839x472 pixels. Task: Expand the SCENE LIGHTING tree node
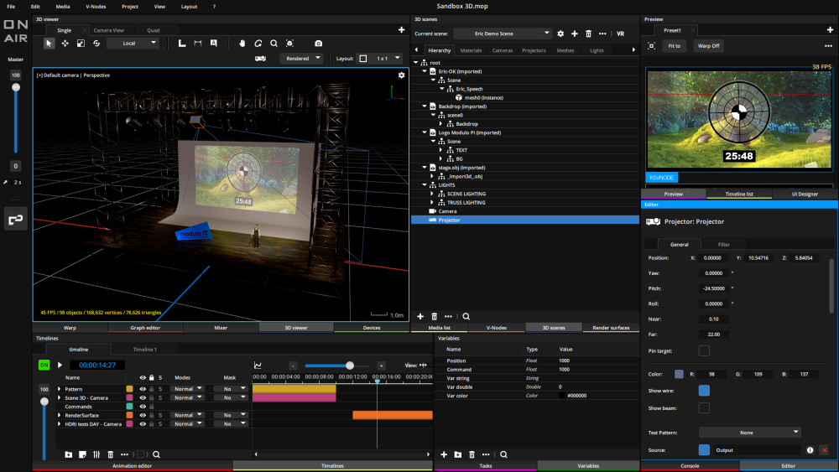tap(432, 194)
